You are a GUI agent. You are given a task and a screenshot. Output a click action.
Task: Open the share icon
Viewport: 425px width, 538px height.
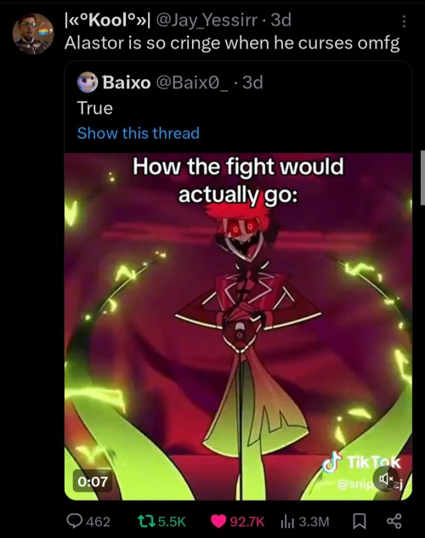[x=394, y=521]
